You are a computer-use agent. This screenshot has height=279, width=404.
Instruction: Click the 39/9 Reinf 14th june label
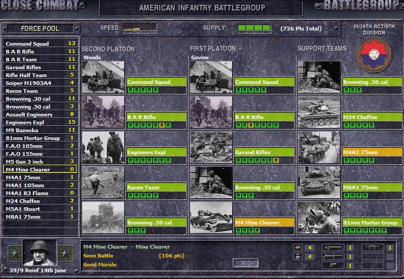tap(38, 270)
